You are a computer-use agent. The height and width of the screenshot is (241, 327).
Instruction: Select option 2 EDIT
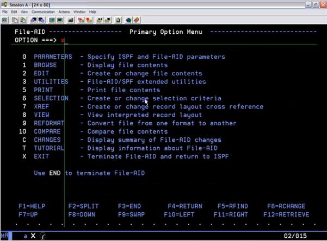(36, 74)
